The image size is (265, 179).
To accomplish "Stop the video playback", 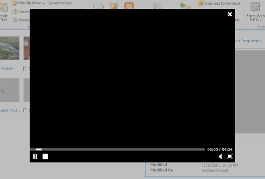I will (x=45, y=157).
